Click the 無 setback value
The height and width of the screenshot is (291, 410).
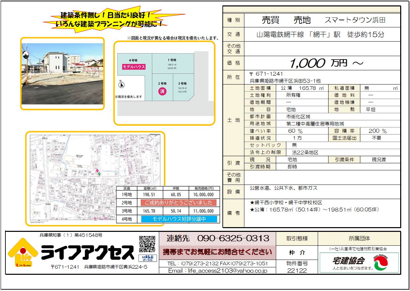295,145
